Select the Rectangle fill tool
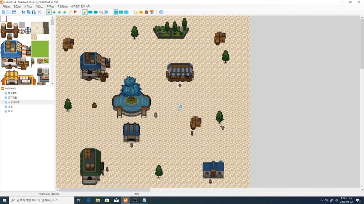Image resolution: width=364 pixels, height=204 pixels. [90, 12]
